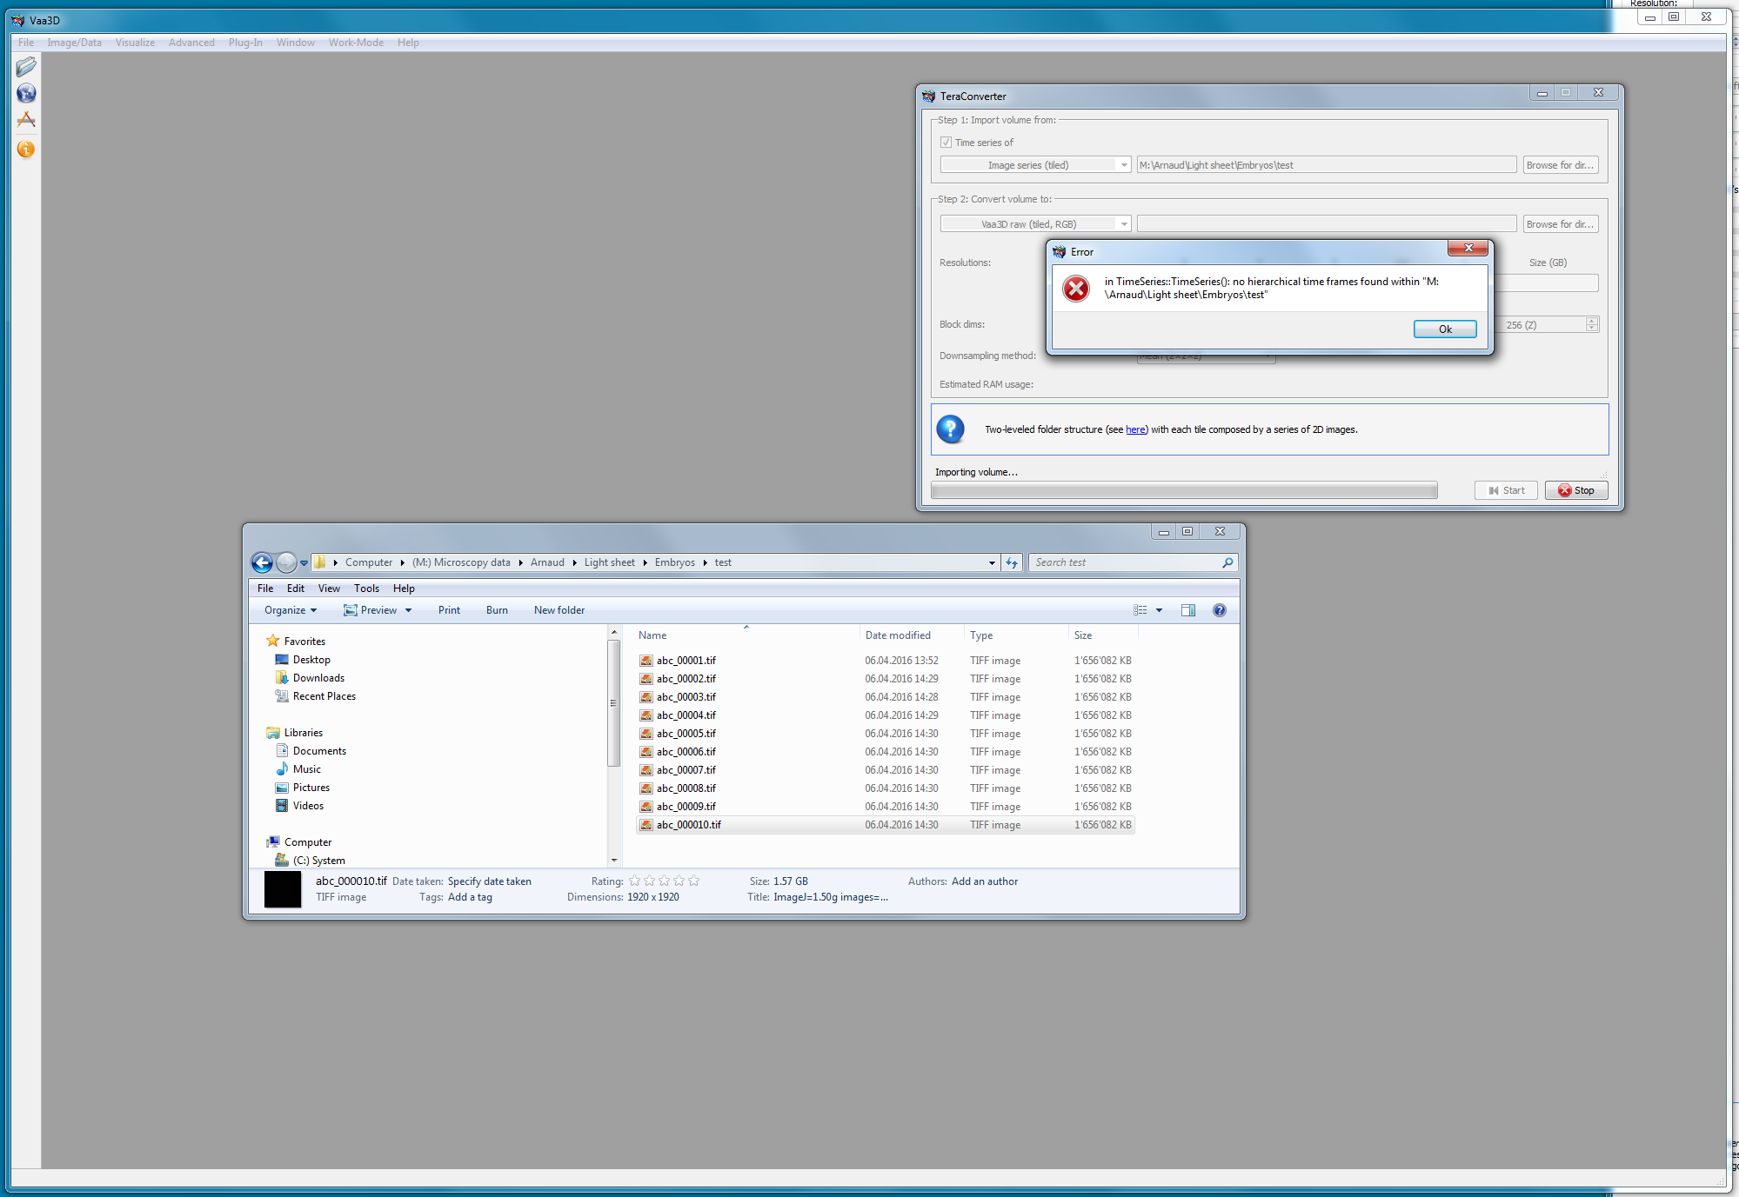Click the Explorer back arrow button
The width and height of the screenshot is (1739, 1197).
click(262, 562)
